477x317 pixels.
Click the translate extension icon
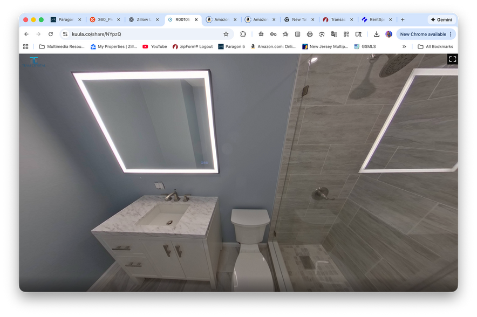coord(334,34)
